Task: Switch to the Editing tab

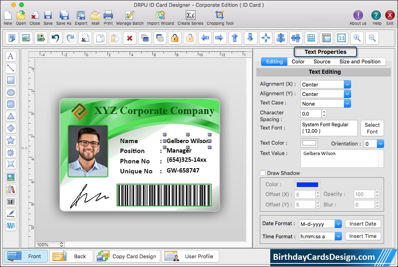Action: pos(274,61)
